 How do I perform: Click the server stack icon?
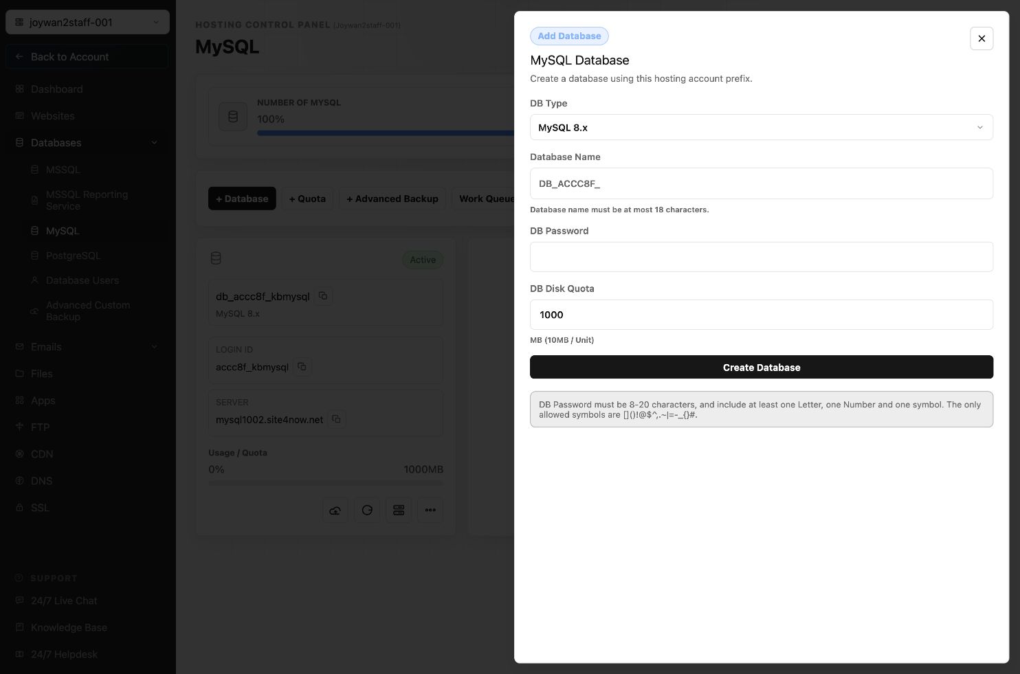click(399, 510)
